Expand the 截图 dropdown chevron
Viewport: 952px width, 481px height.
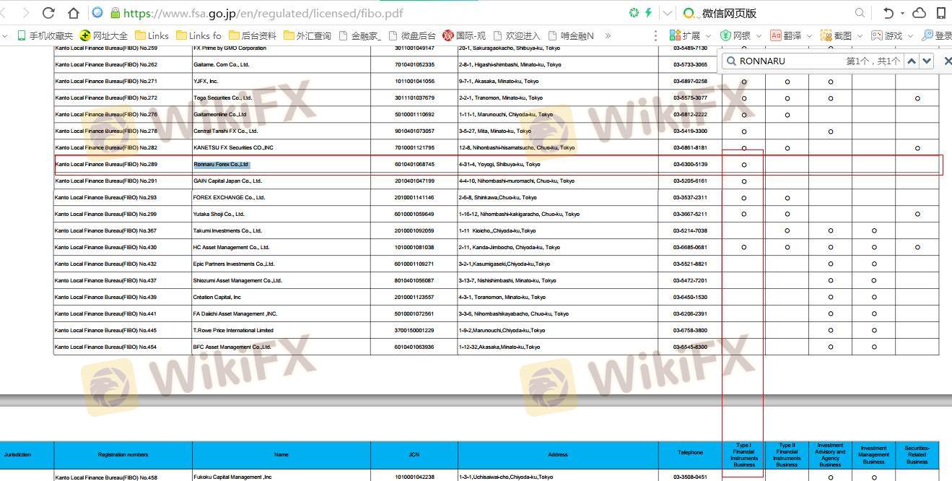point(860,35)
